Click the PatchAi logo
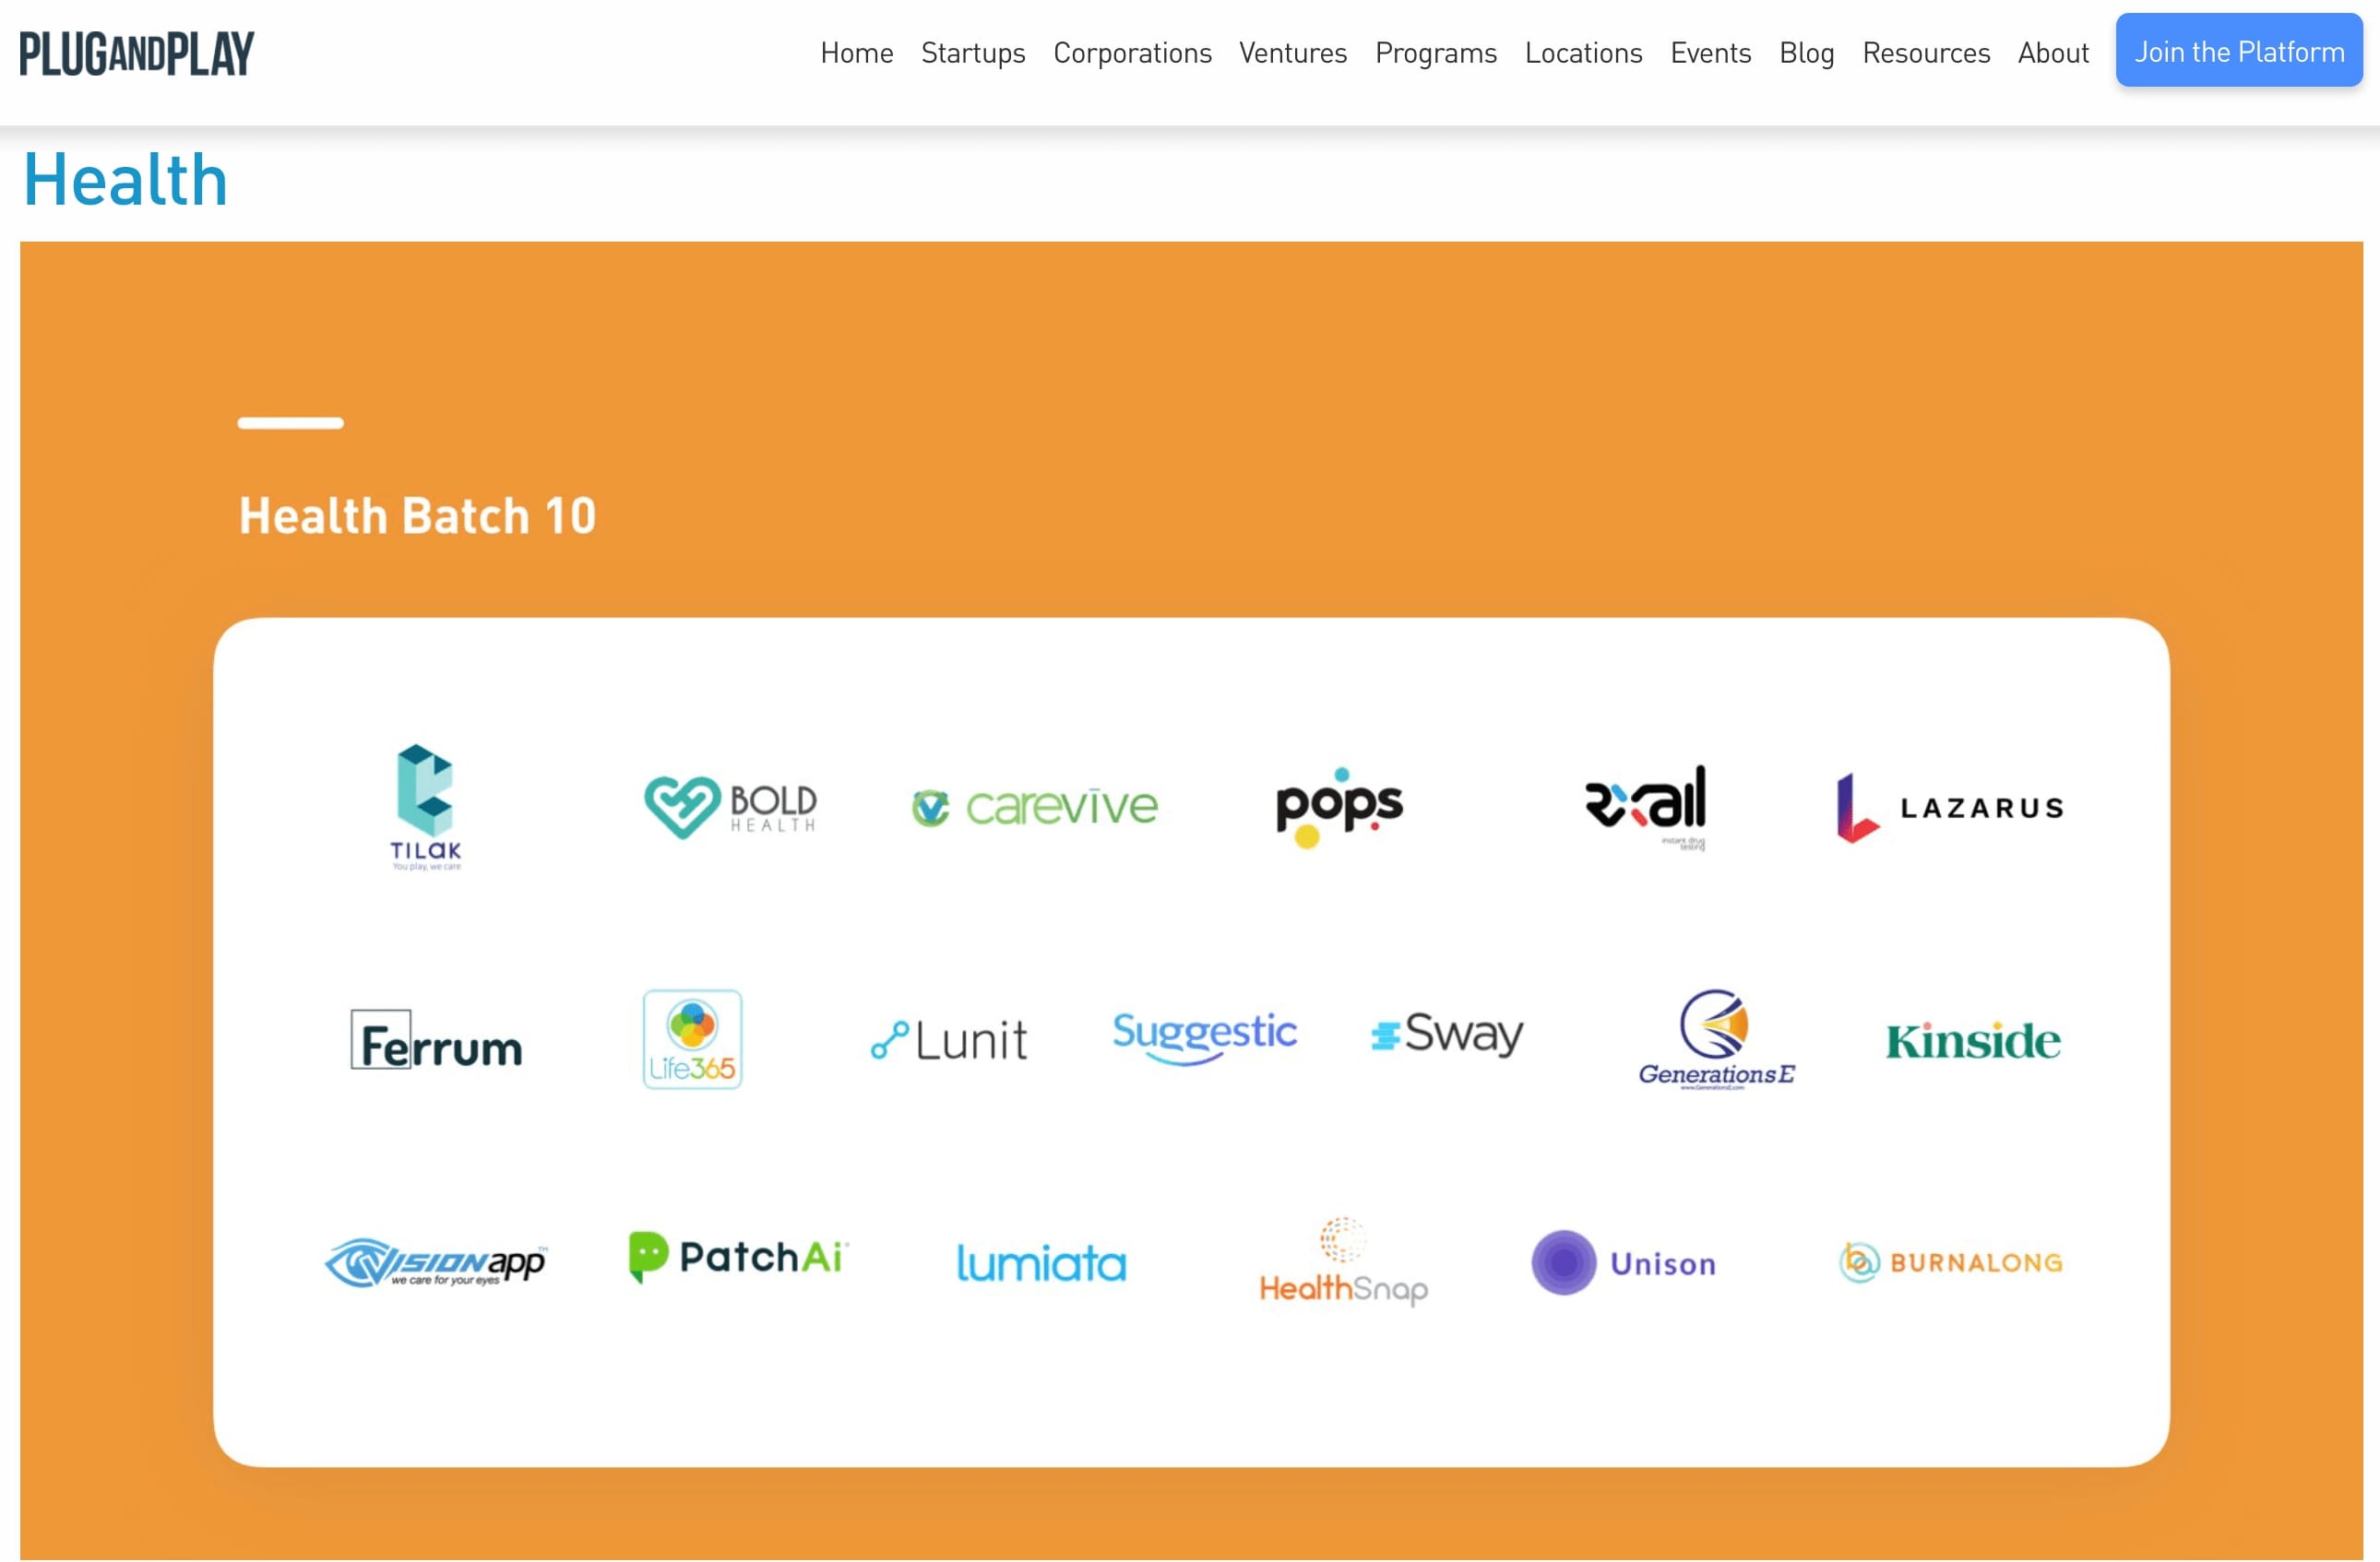The width and height of the screenshot is (2380, 1562). pyautogui.click(x=738, y=1257)
